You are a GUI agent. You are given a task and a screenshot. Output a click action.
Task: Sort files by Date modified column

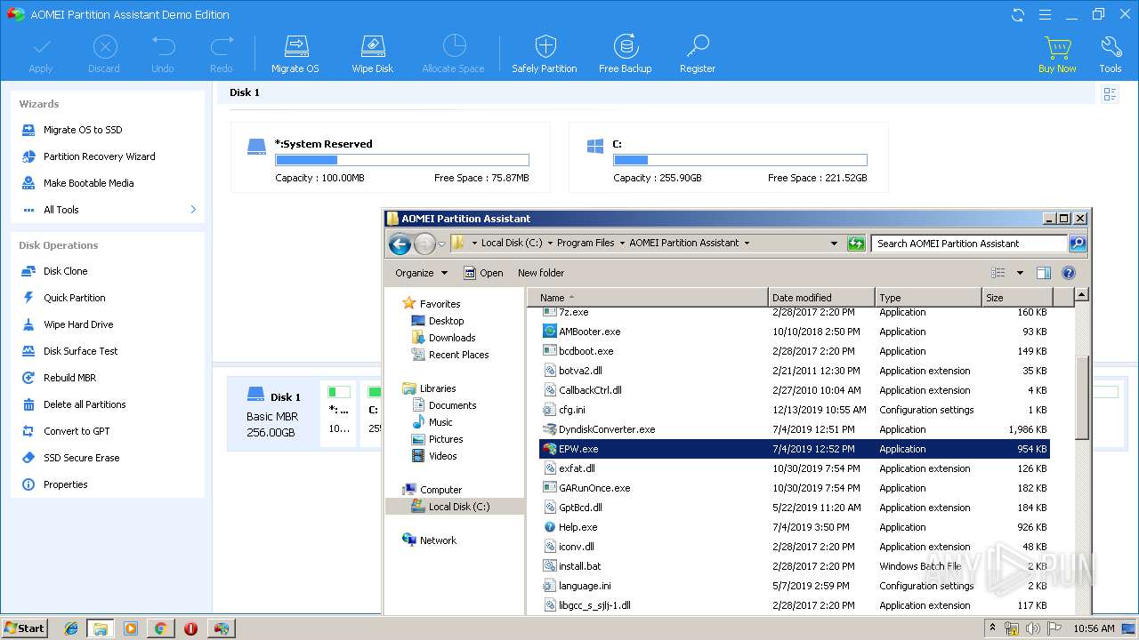point(821,298)
